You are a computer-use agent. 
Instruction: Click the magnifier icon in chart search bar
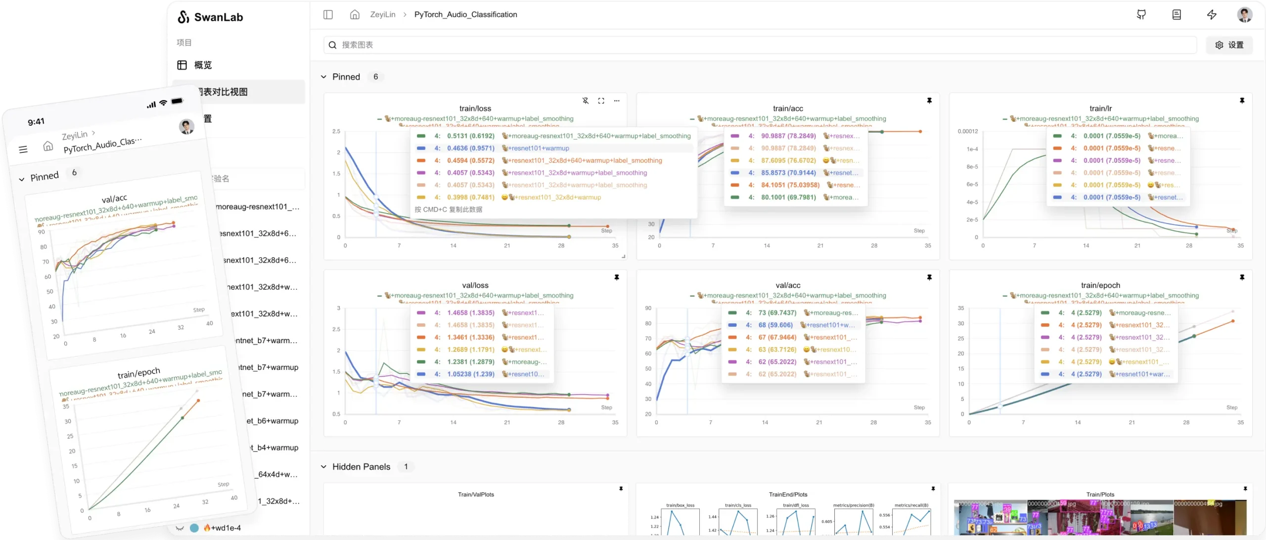[x=332, y=45]
